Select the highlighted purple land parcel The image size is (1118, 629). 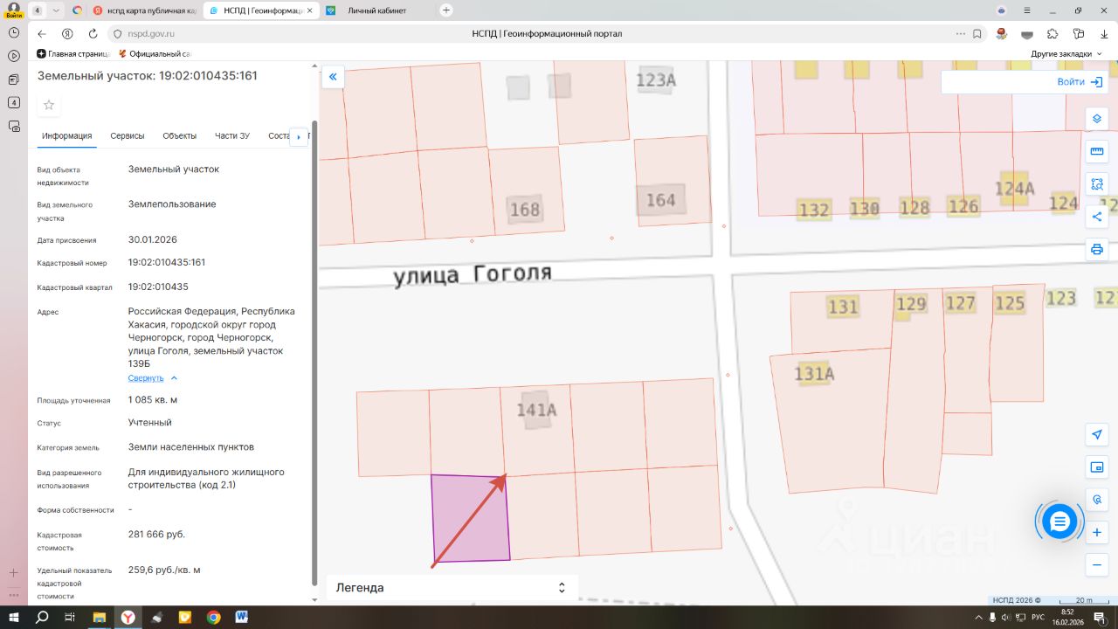click(x=470, y=518)
